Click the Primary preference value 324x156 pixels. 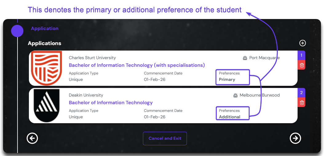pos(227,79)
